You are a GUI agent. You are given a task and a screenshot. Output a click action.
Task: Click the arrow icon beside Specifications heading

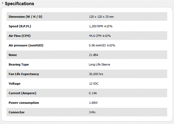point(2,3)
